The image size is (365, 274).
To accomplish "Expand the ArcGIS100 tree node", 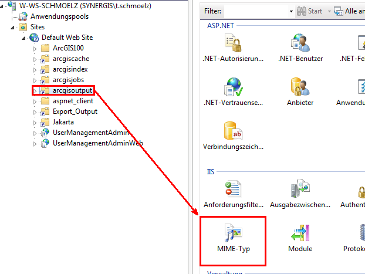I will click(35, 49).
